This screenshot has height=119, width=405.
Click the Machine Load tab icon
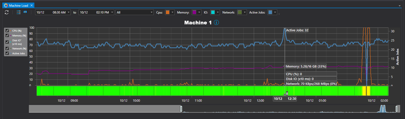pos(6,5)
